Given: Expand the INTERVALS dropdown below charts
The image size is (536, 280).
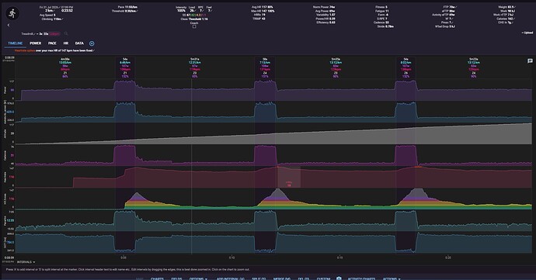Looking at the screenshot, I should coord(26,262).
